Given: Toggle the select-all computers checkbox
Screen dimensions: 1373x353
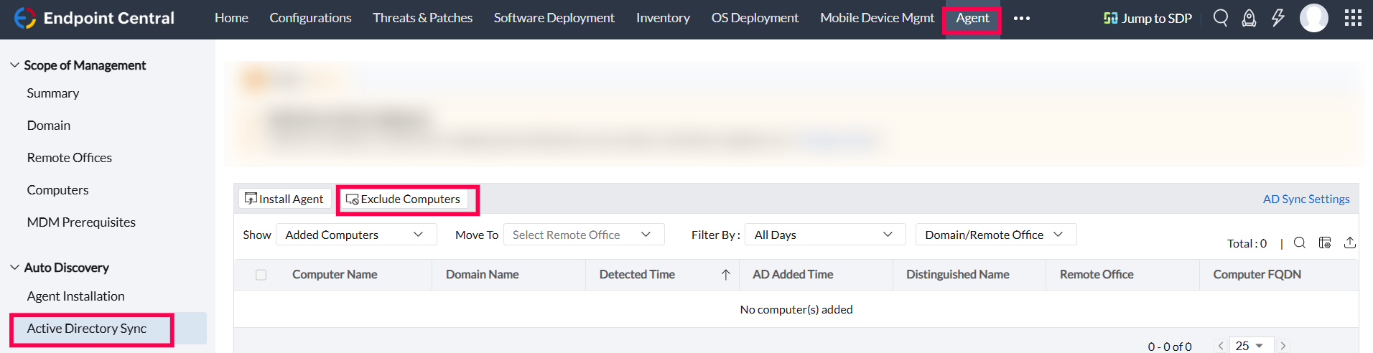Looking at the screenshot, I should [x=261, y=275].
